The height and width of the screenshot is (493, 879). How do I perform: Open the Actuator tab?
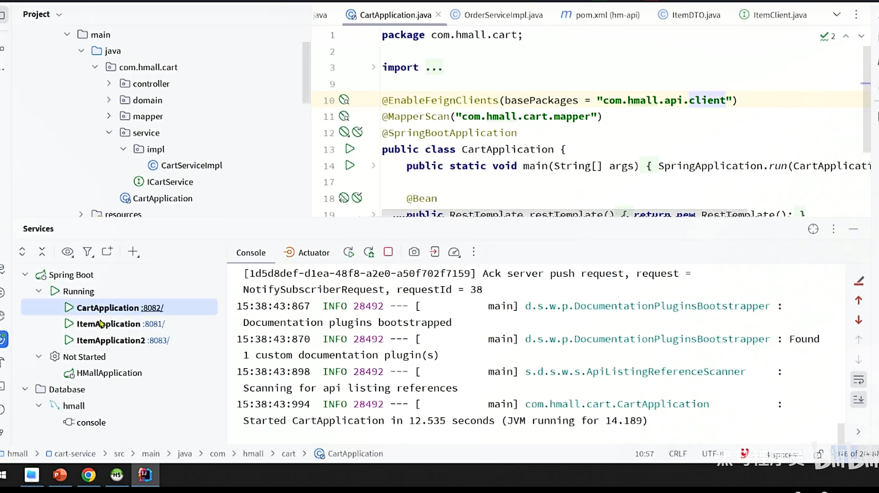click(307, 253)
